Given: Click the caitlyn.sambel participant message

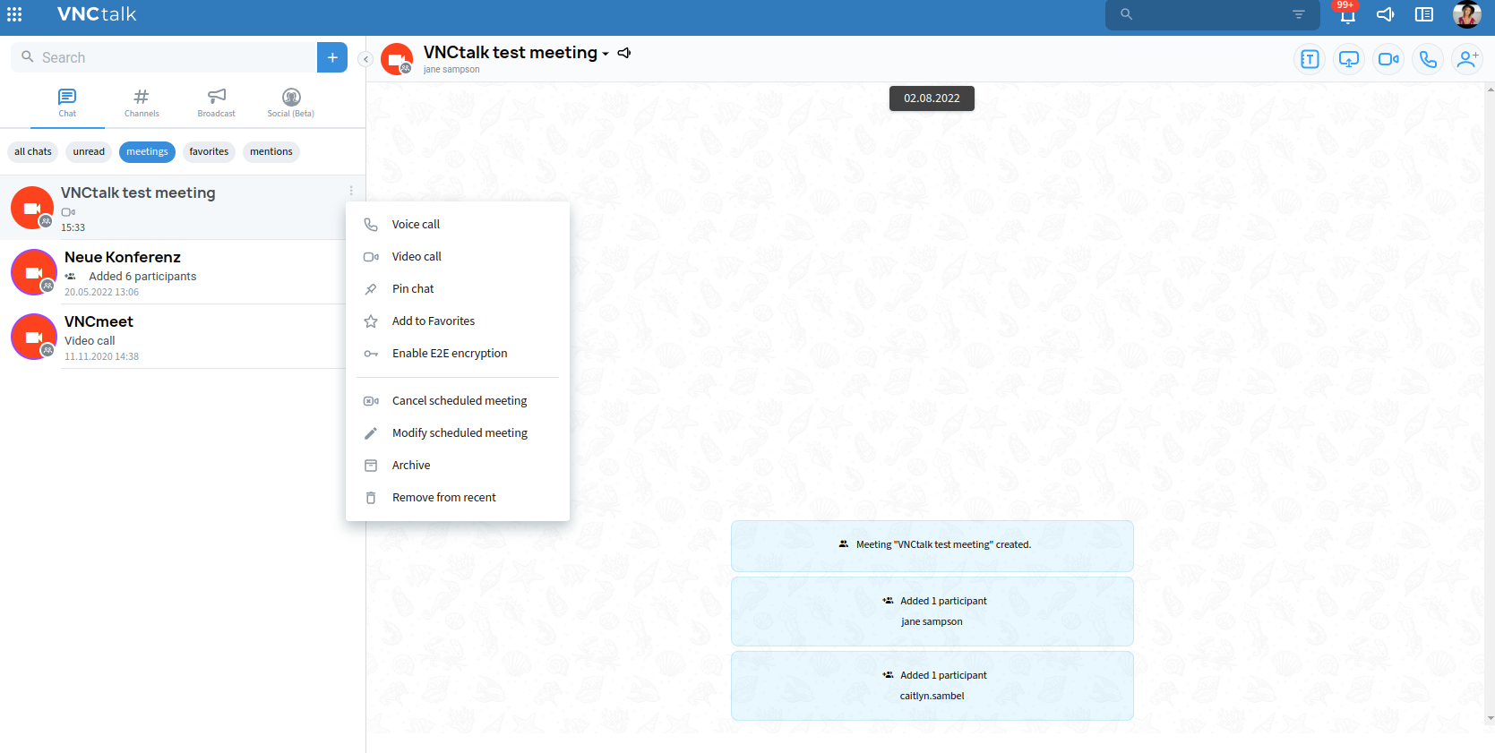Looking at the screenshot, I should coord(932,686).
